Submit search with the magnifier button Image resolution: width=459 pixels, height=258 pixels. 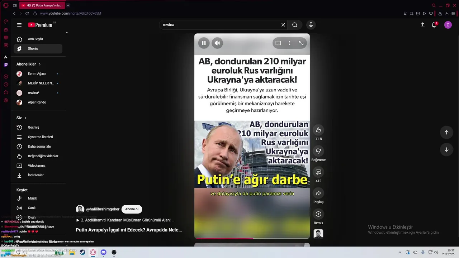click(x=295, y=25)
